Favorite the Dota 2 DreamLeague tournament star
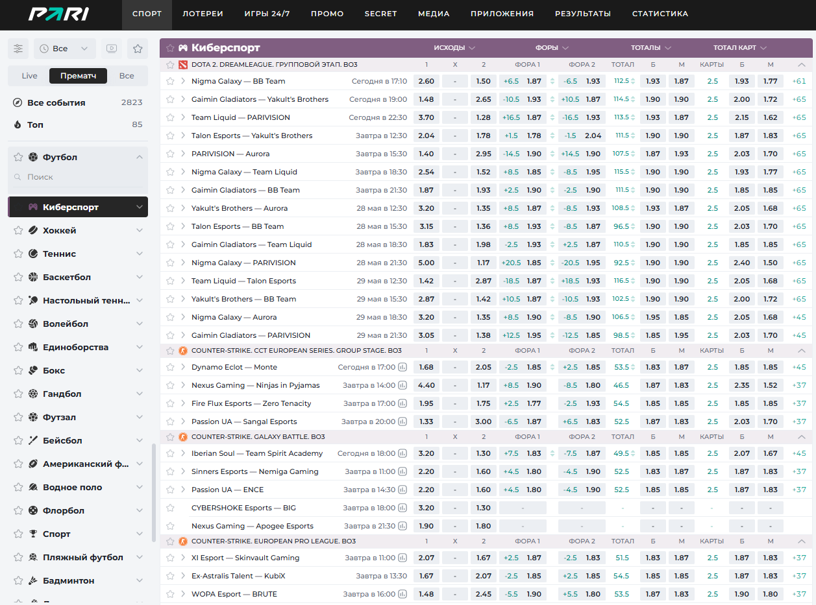Screen dimensions: 816x605 (170, 65)
